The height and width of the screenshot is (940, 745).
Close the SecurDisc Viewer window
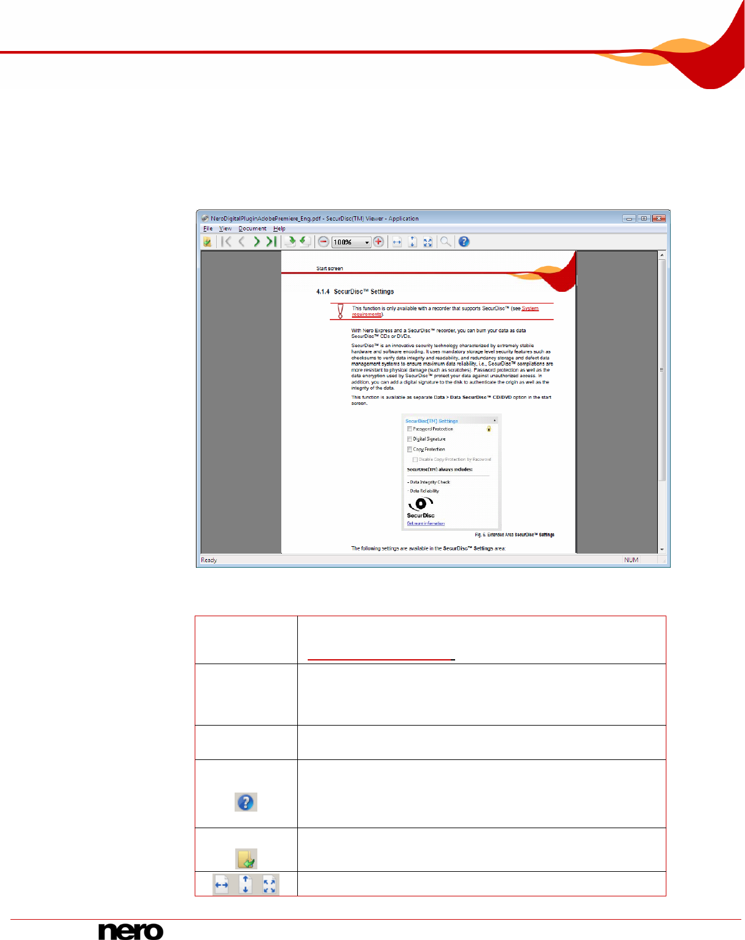pyautogui.click(x=659, y=218)
